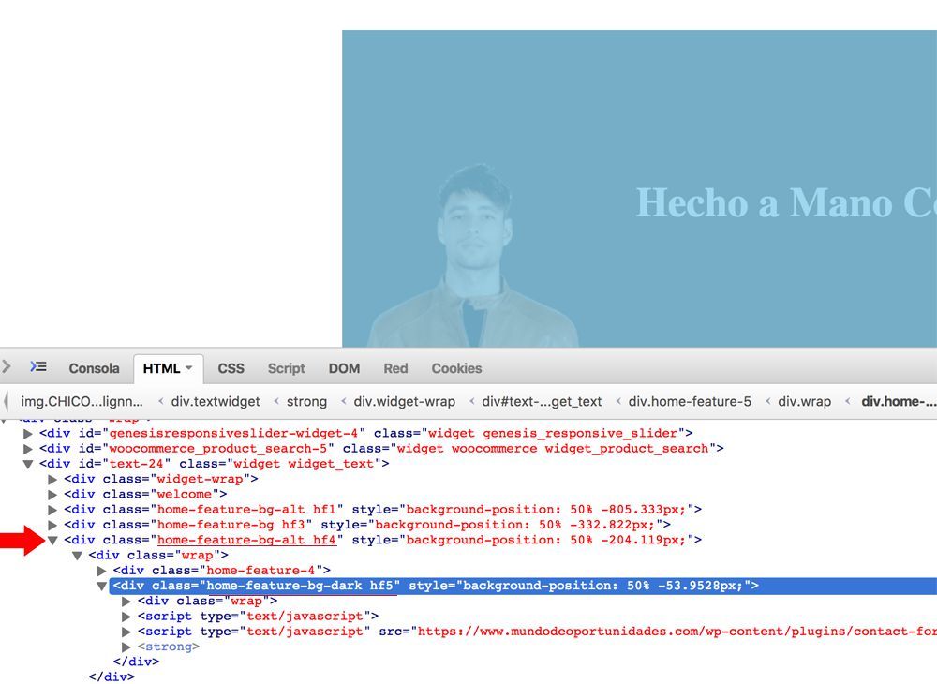The height and width of the screenshot is (684, 937).
Task: Expand home-feature-bg hf3 node
Action: 52,525
